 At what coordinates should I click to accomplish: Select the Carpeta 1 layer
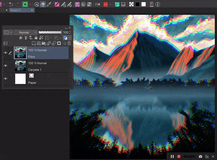point(41,66)
